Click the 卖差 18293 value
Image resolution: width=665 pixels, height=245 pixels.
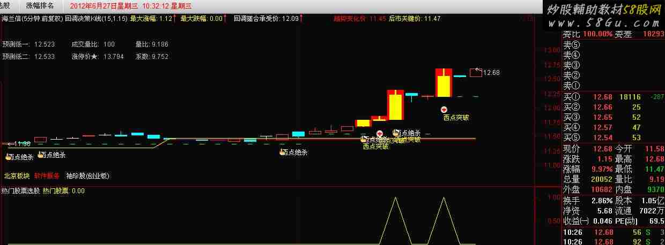(639, 34)
